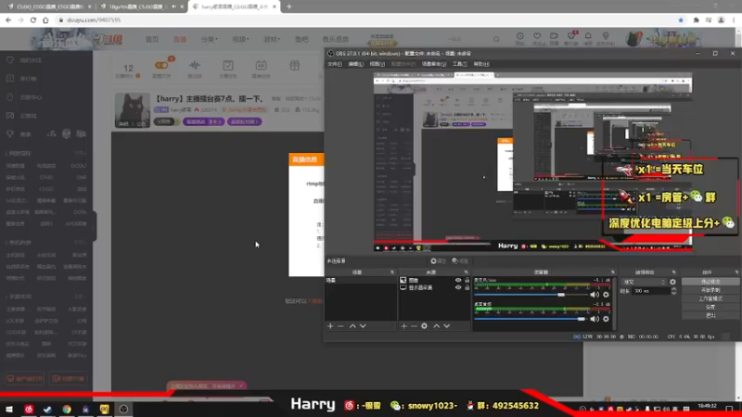Select the scene entry in Scenes list
The image size is (742, 417).
click(x=361, y=281)
